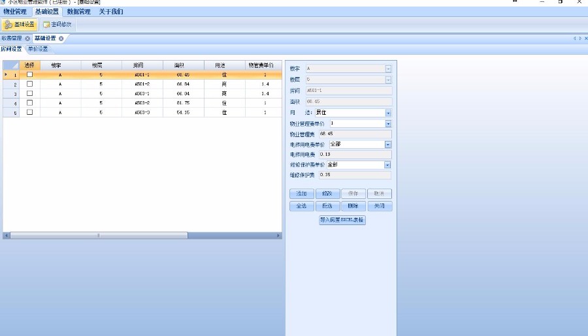Expand the 物业管理费单价 dropdown
The image size is (588, 336).
point(388,123)
